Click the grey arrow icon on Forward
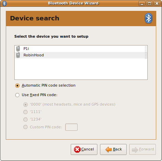 coord(135,150)
